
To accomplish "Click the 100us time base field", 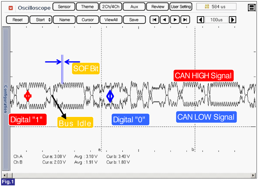I will [217, 20].
